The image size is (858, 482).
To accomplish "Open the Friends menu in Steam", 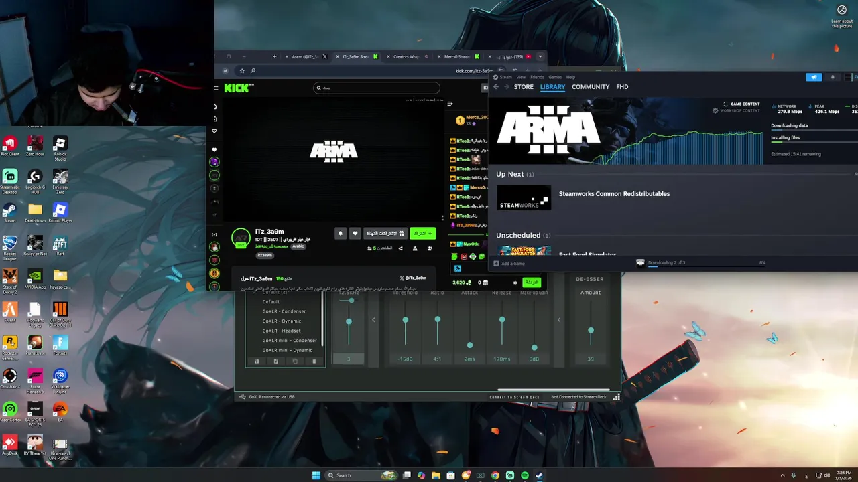I will pos(537,77).
